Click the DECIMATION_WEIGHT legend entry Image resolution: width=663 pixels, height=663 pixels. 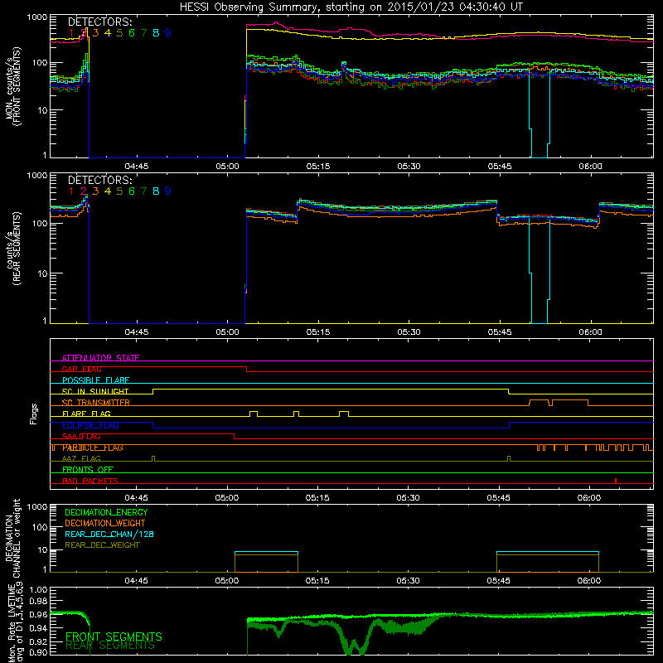click(105, 523)
